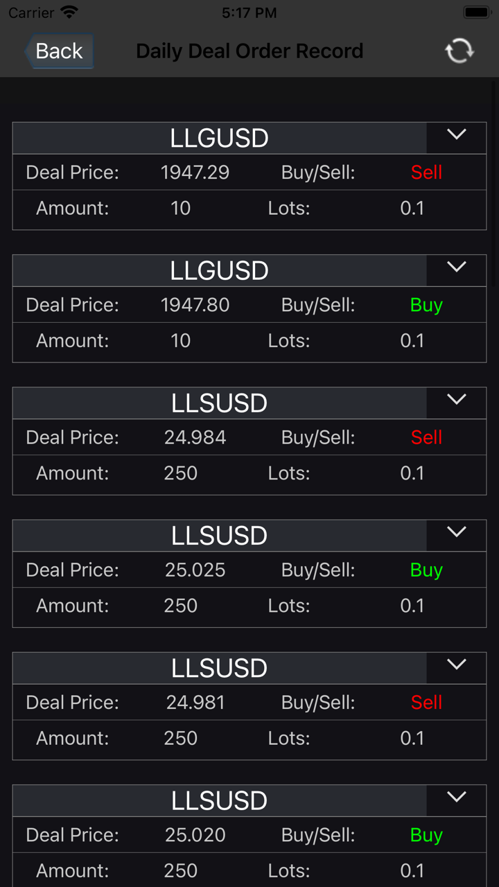Click the Sell label at price 24.984
The width and height of the screenshot is (499, 887).
point(426,437)
